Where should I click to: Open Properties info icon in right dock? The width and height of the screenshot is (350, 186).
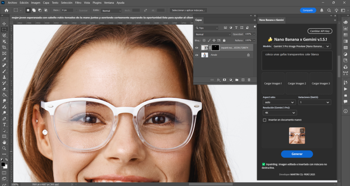pyautogui.click(x=345, y=111)
